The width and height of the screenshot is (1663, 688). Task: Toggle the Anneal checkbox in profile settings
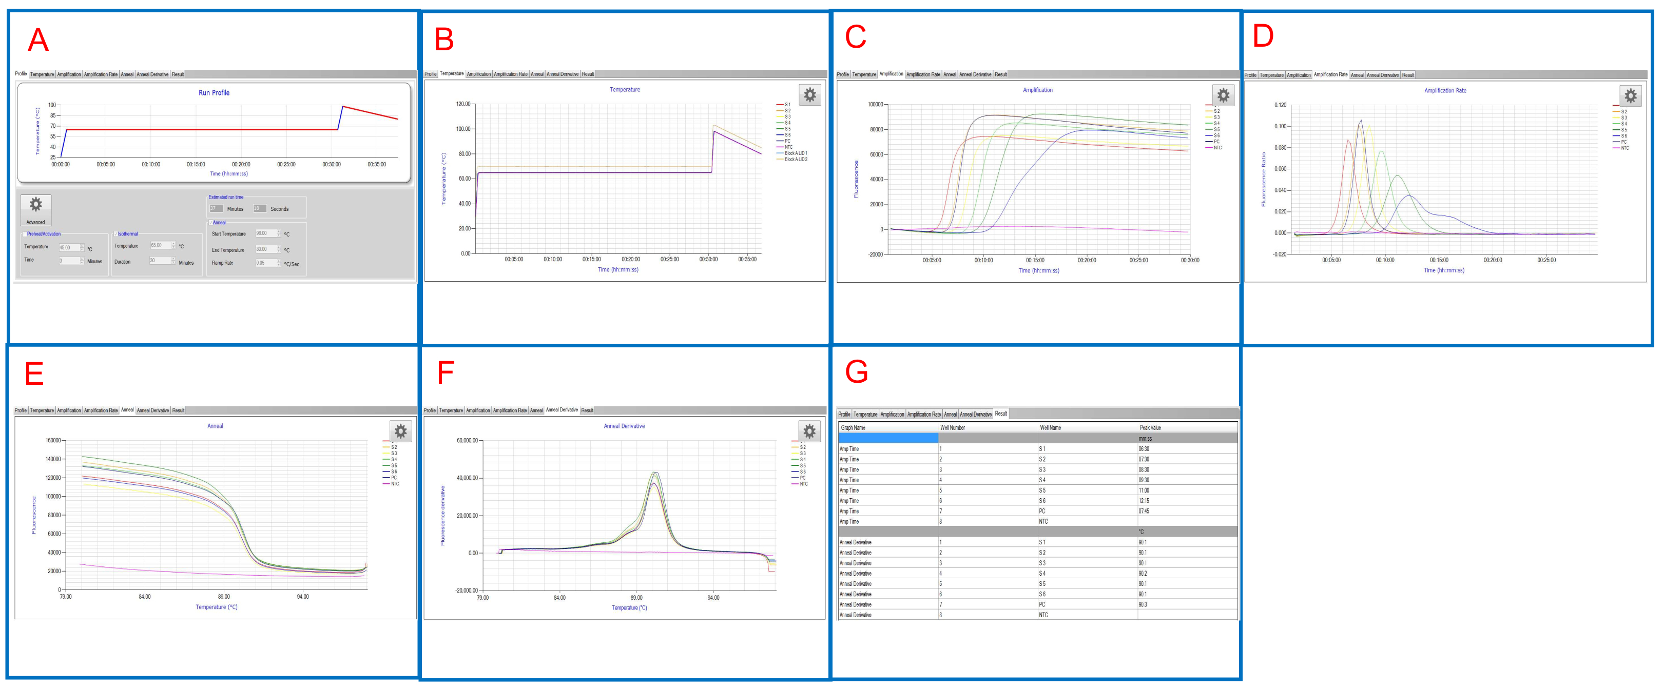[210, 223]
